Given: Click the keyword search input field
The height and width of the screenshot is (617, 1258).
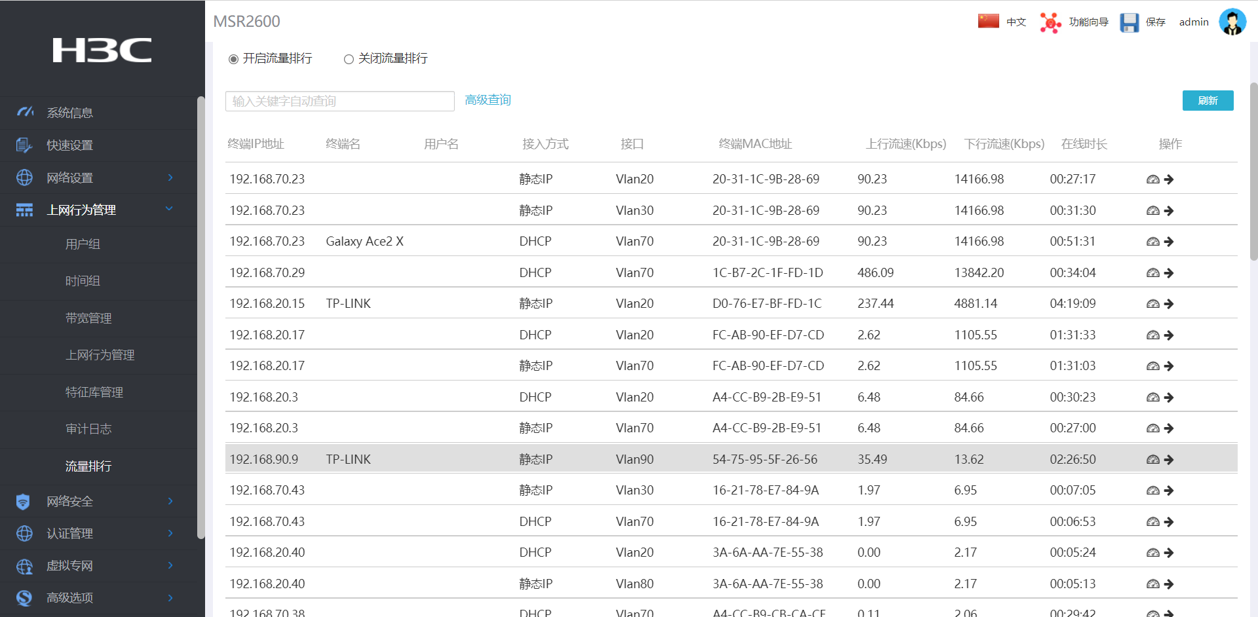Looking at the screenshot, I should tap(339, 101).
